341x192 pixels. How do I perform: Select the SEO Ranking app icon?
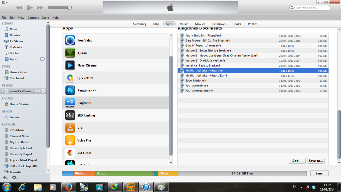(x=70, y=115)
